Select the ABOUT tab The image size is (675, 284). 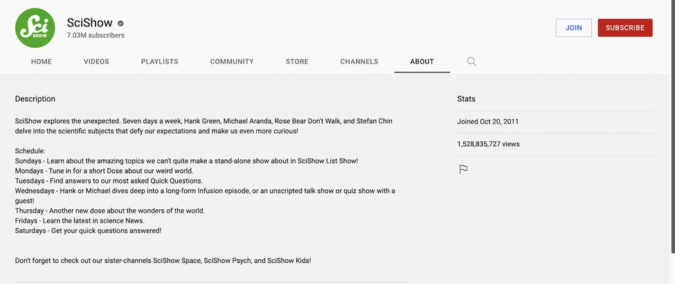[x=422, y=62]
